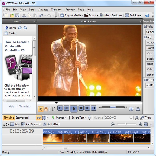Select the hand pan tool
This screenshot has width=156, height=156.
[46, 109]
